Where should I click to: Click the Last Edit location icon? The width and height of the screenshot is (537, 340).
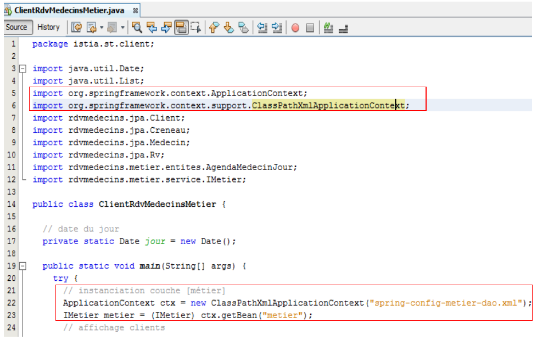click(x=76, y=27)
